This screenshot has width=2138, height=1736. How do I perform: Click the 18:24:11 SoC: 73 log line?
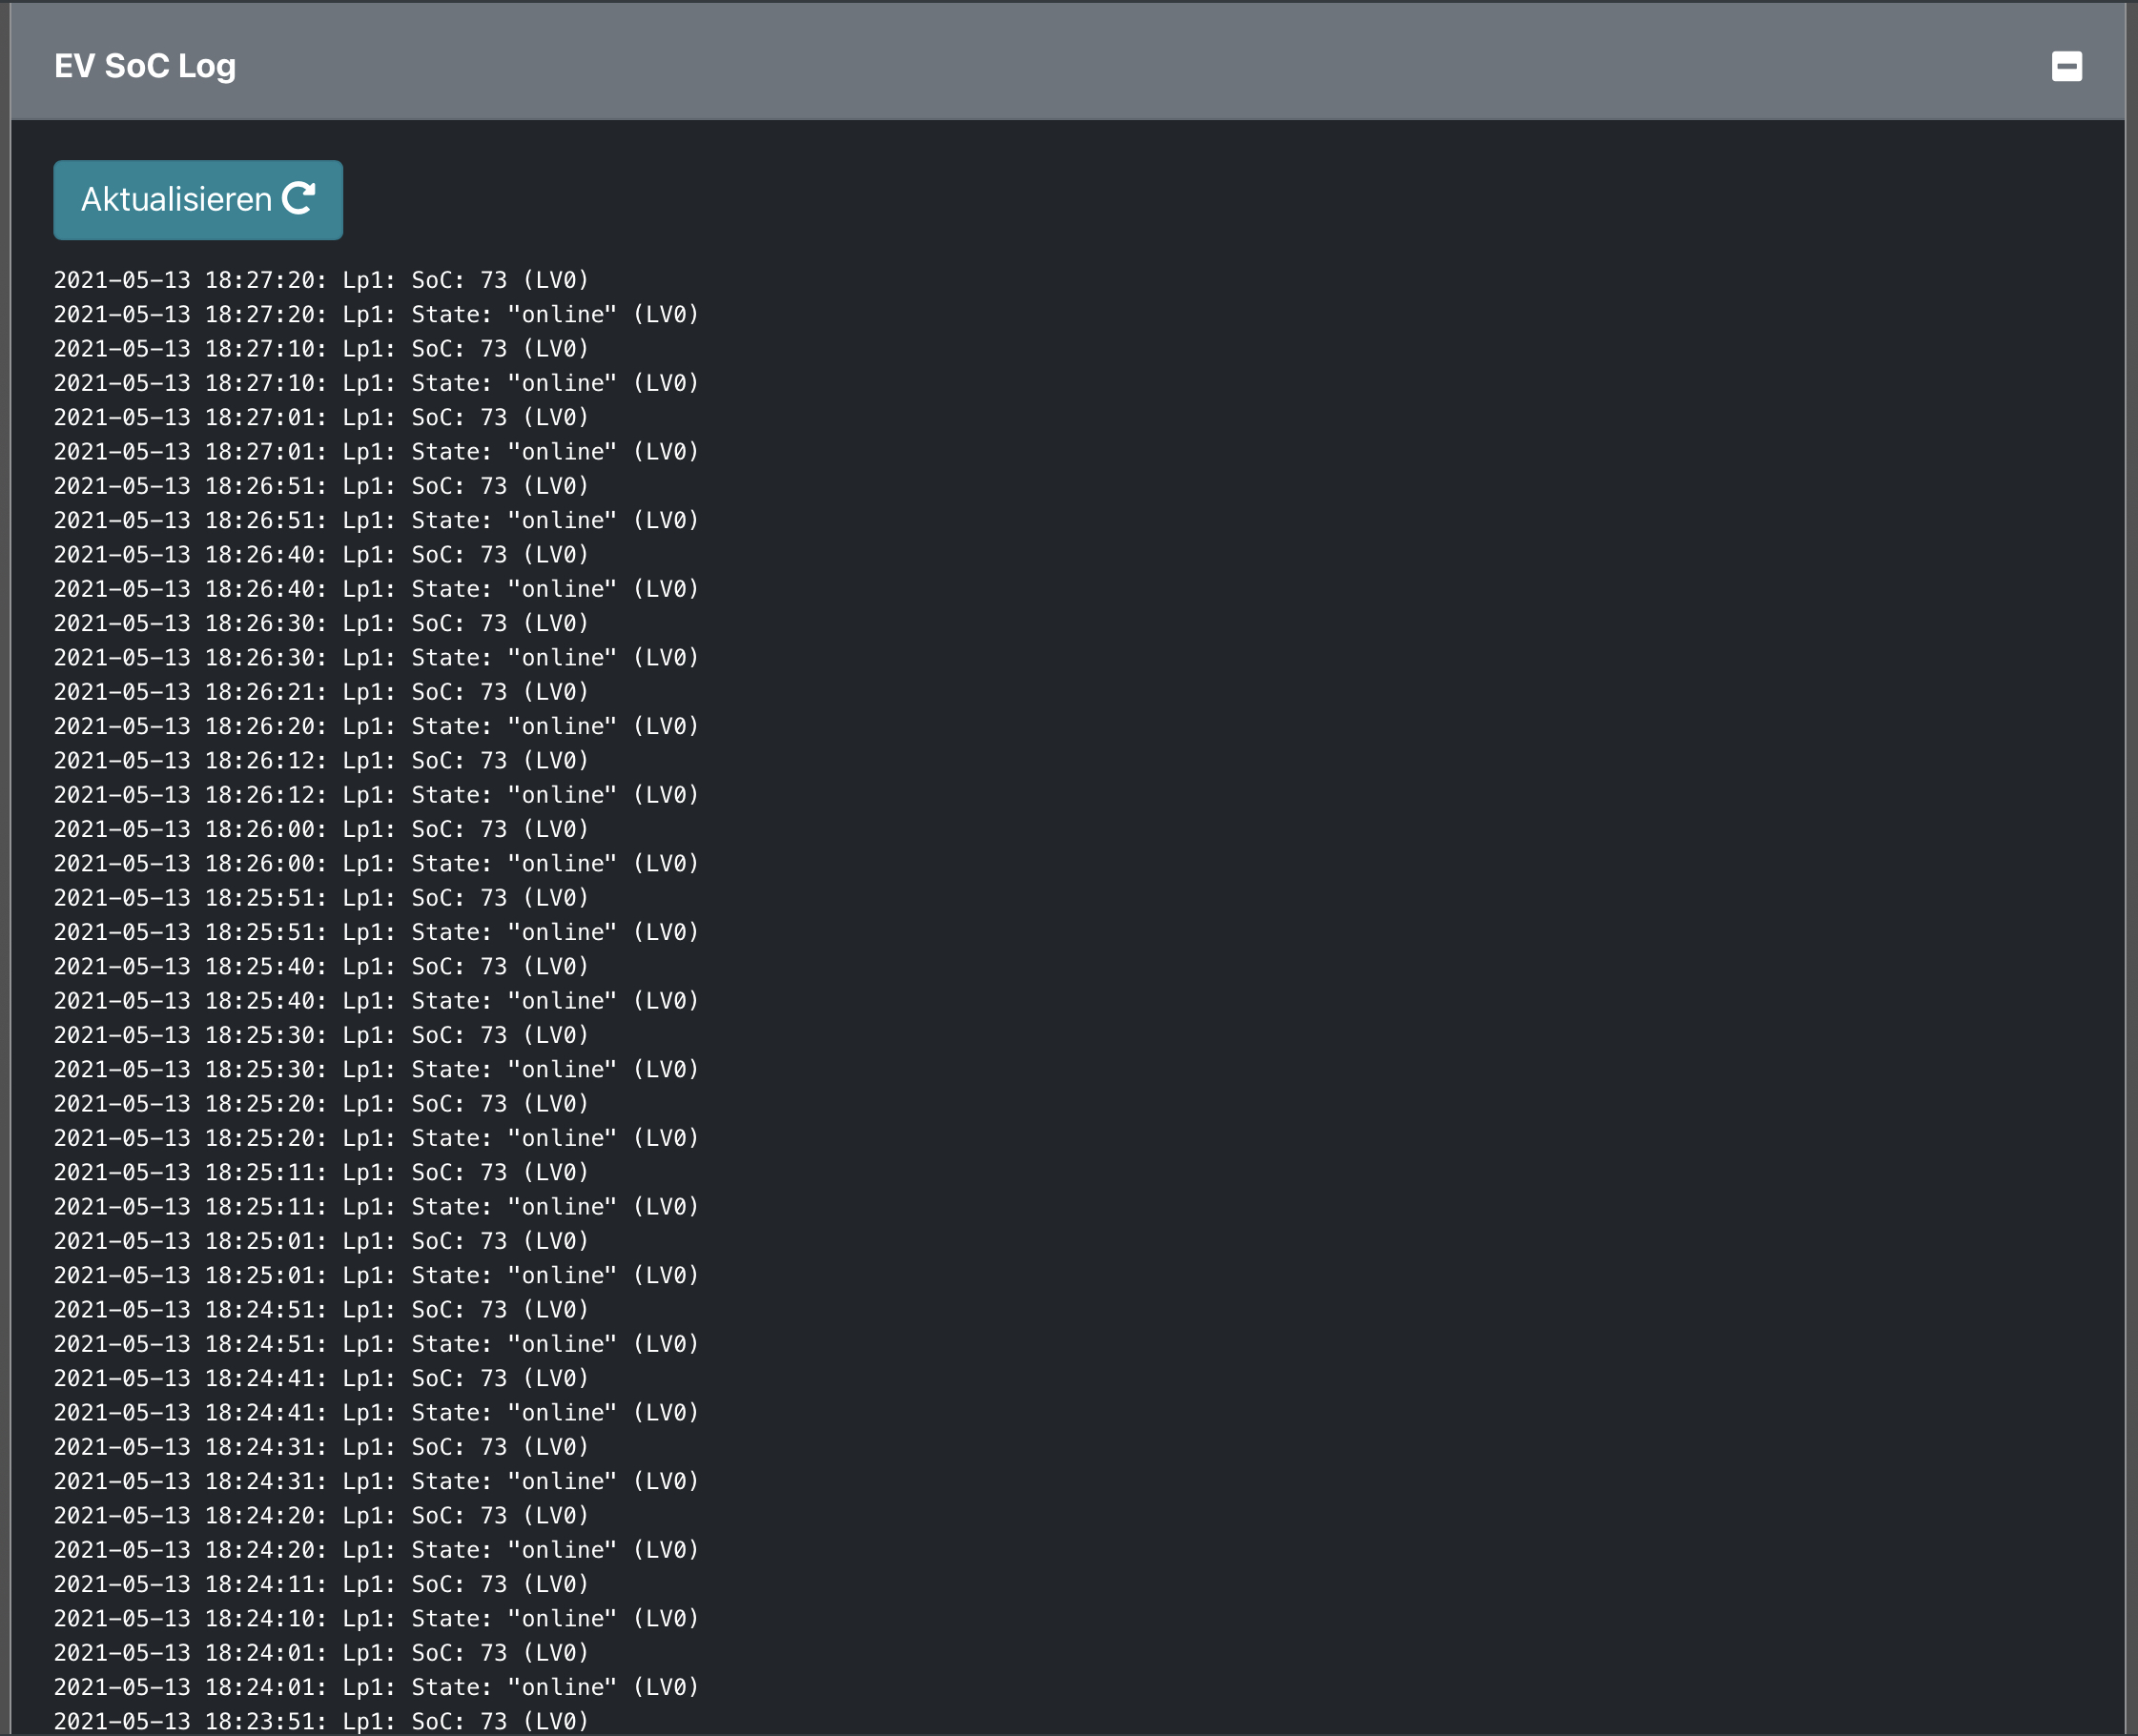pyautogui.click(x=321, y=1584)
